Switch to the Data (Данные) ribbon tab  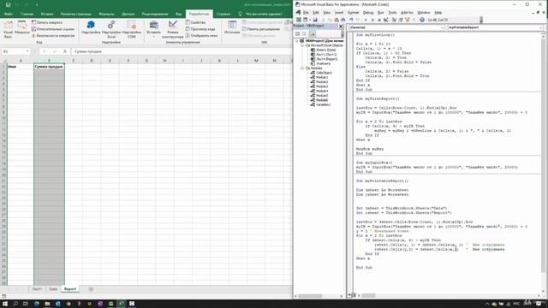pyautogui.click(x=128, y=14)
